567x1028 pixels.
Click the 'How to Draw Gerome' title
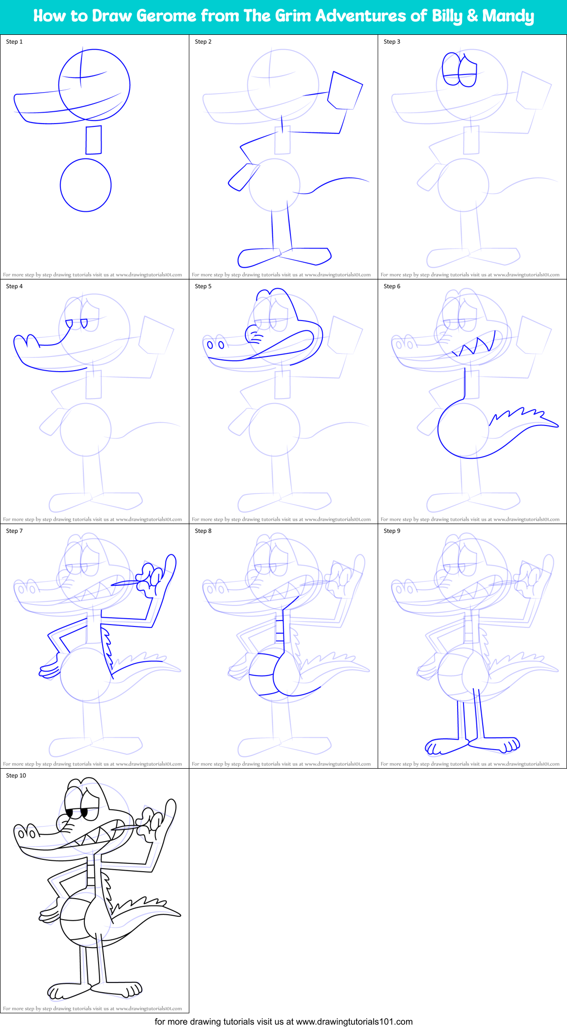pyautogui.click(x=283, y=16)
